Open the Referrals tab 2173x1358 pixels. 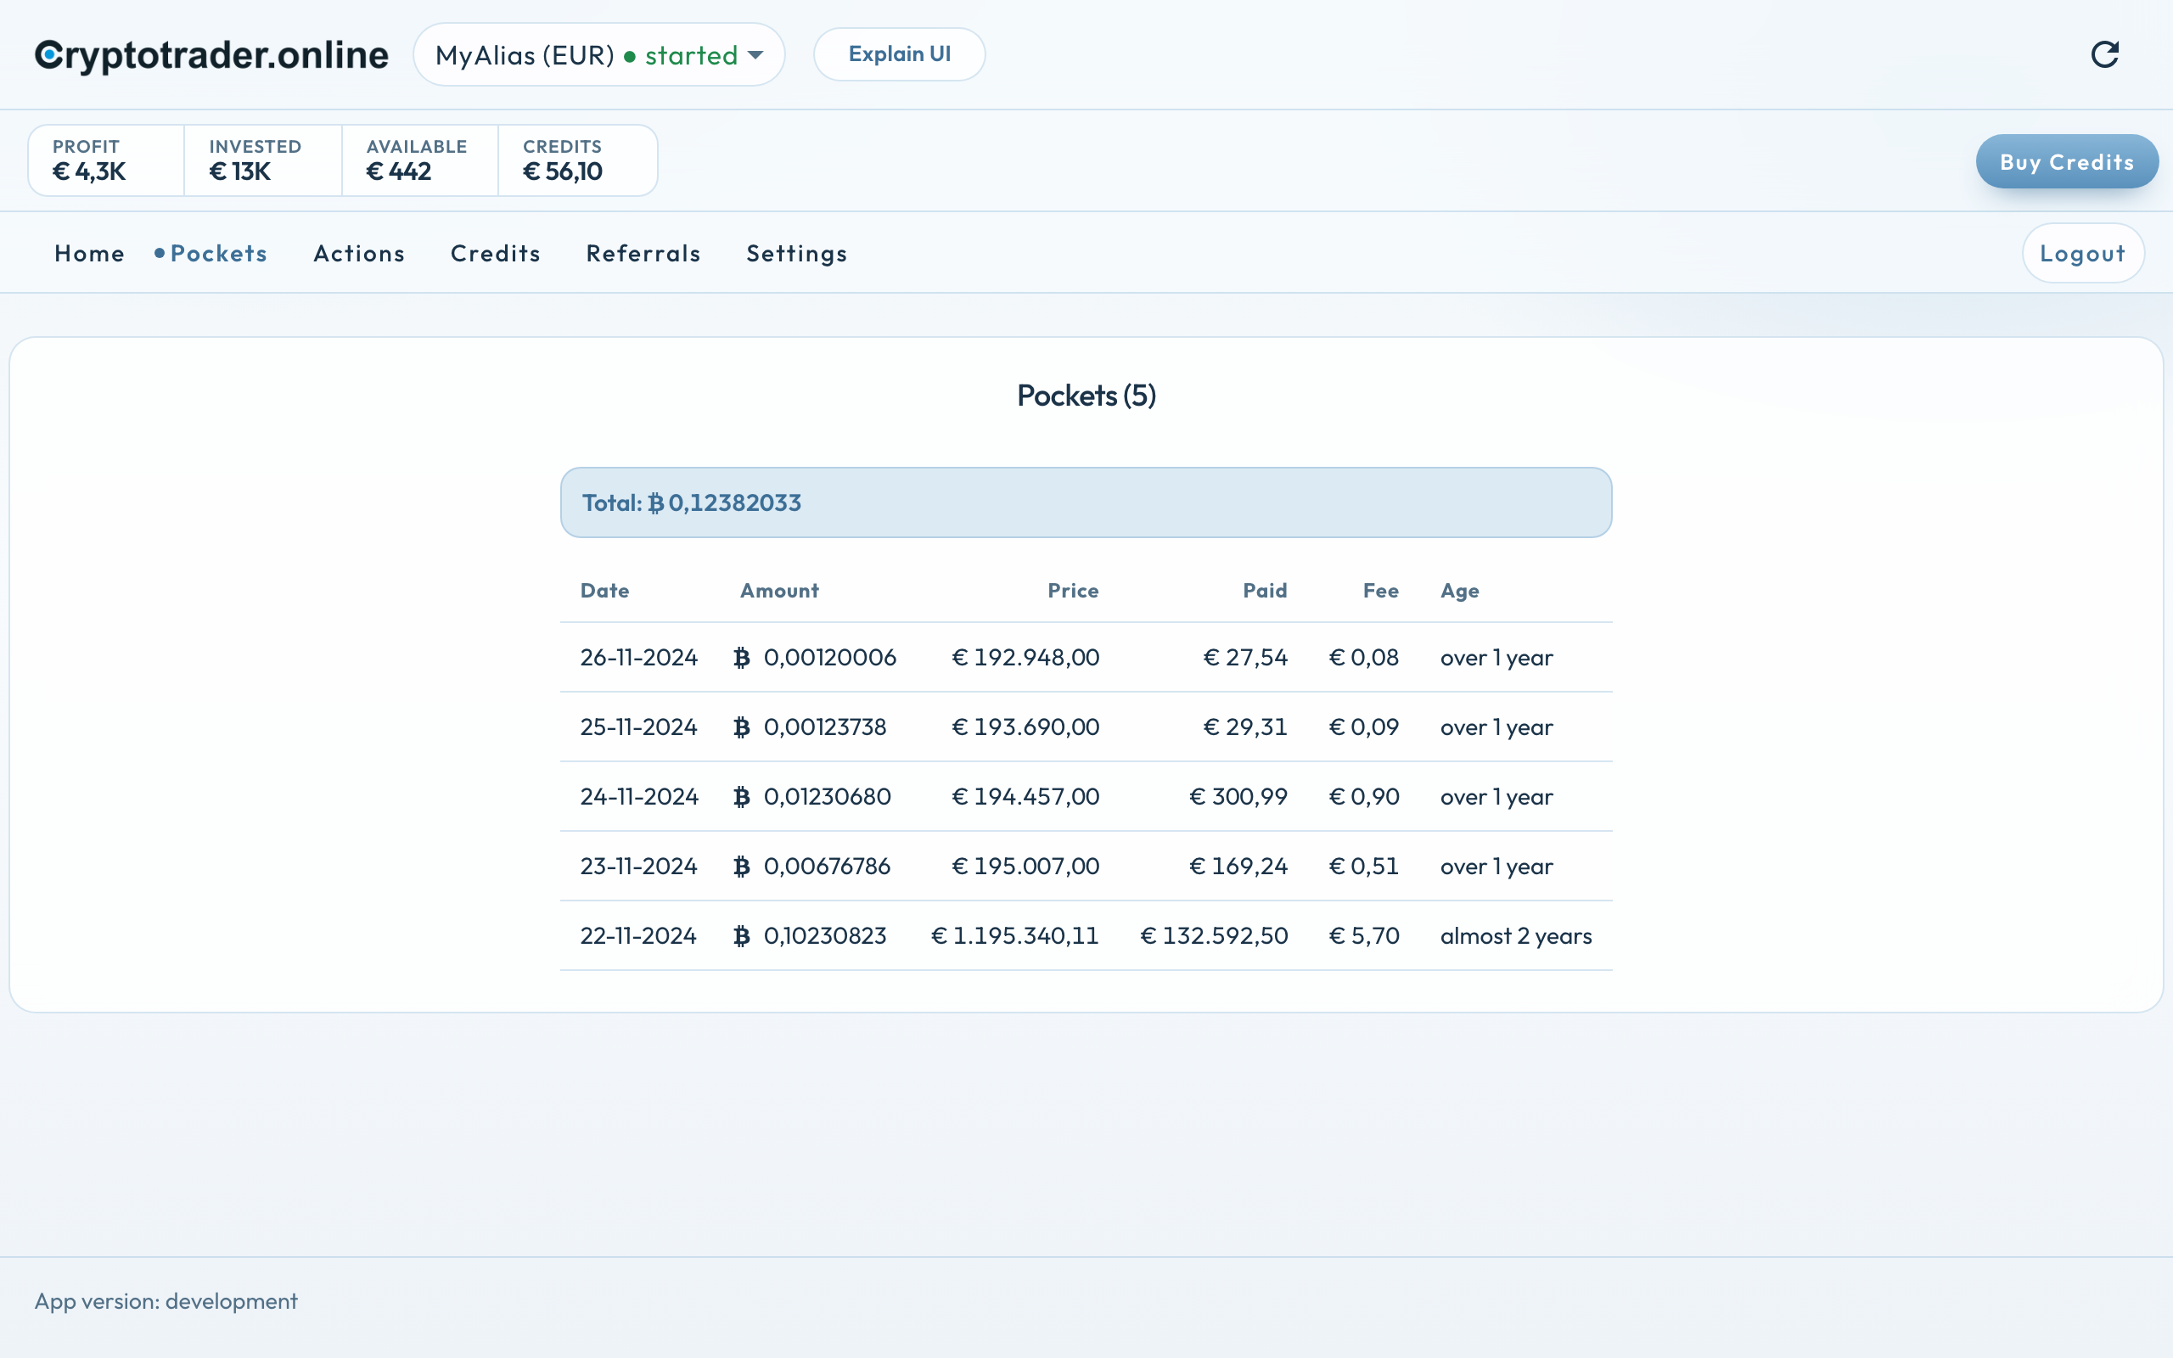coord(643,253)
